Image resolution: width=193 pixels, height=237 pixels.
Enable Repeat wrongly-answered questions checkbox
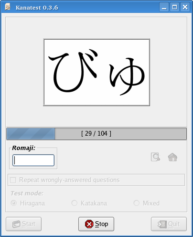[13, 180]
